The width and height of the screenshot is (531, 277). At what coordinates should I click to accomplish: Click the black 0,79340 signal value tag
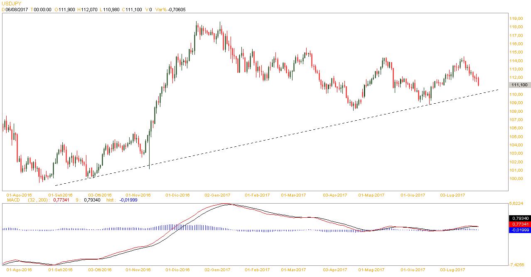point(519,218)
